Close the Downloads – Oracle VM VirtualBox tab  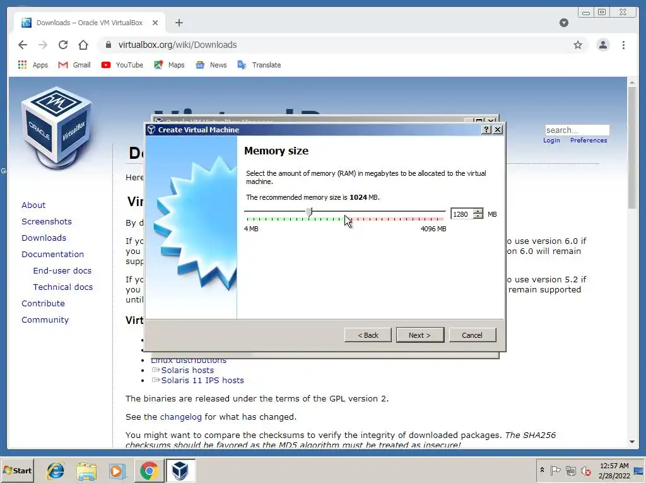click(155, 23)
